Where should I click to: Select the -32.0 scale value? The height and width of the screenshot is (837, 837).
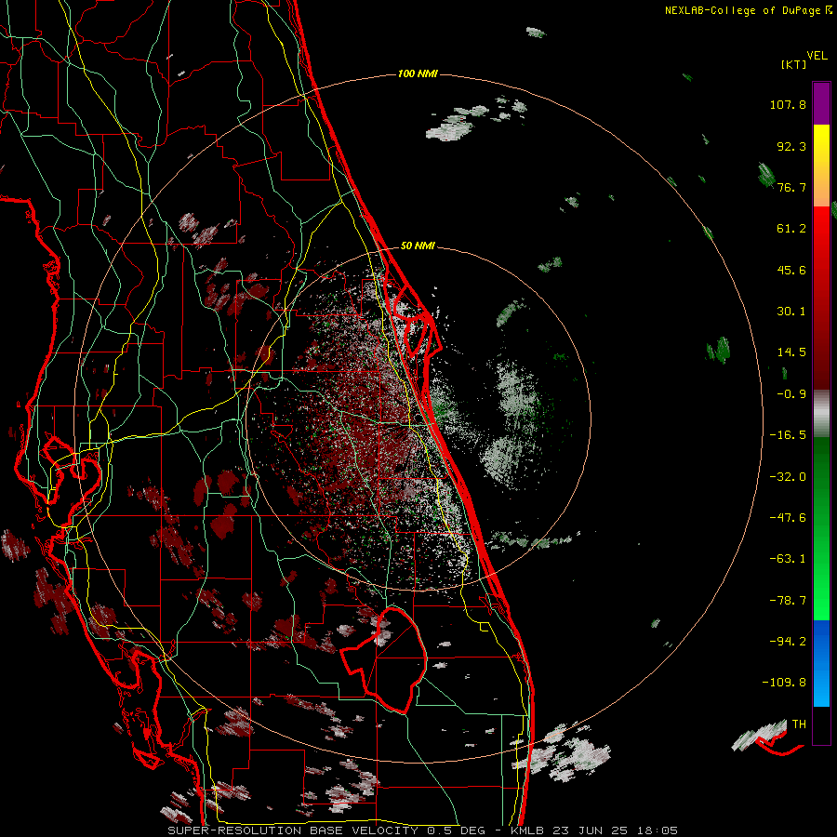click(788, 477)
